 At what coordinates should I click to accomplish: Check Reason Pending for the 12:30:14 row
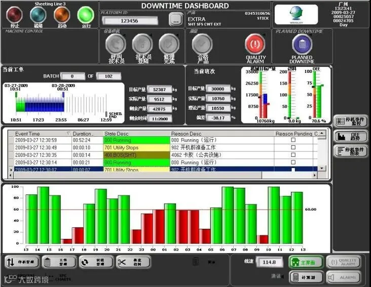point(293,162)
